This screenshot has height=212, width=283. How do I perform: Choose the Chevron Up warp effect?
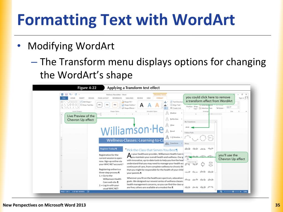(x=187, y=157)
